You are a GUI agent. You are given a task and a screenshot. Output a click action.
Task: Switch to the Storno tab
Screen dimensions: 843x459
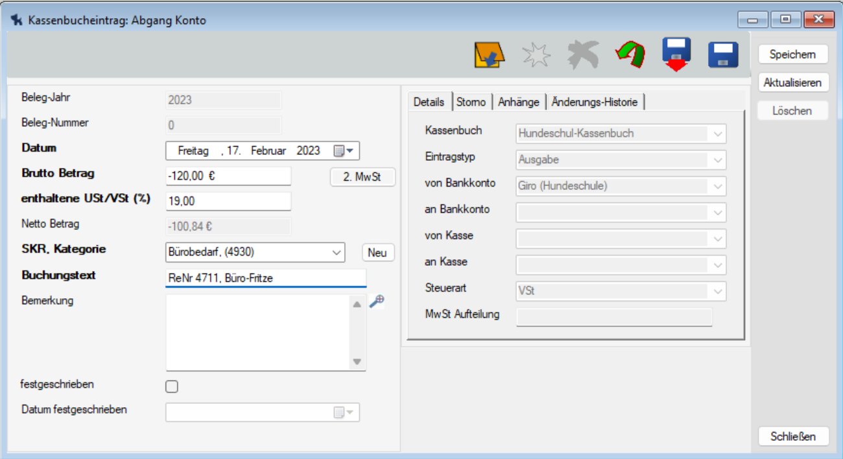tap(471, 102)
